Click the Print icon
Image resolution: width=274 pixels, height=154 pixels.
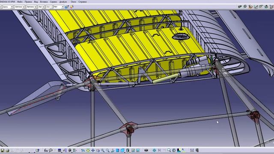coord(7,150)
